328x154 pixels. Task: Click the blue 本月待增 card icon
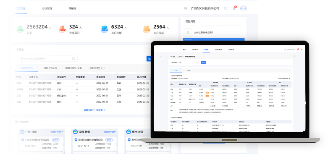pyautogui.click(x=105, y=29)
